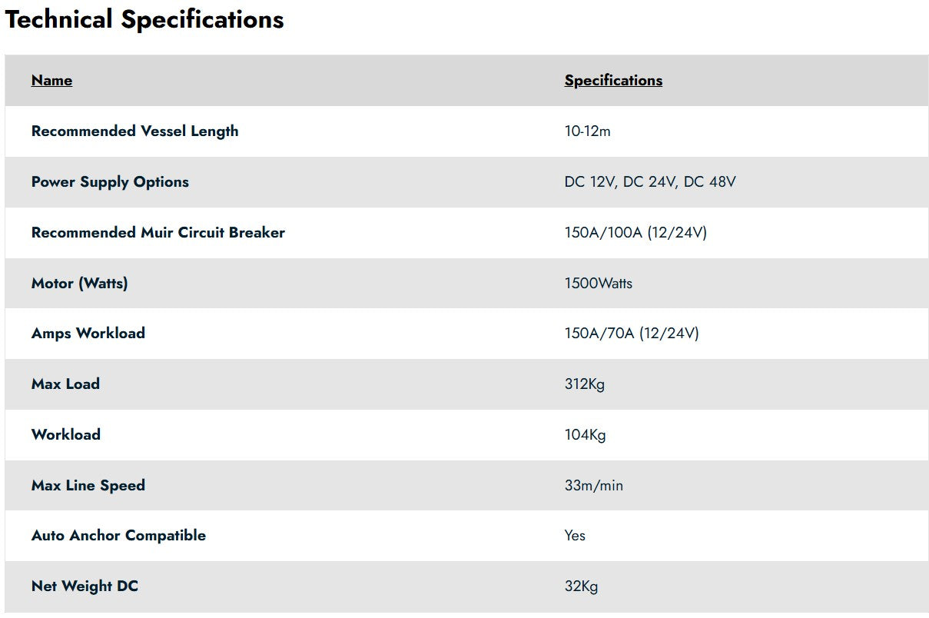Select the Amps Workload label

[x=88, y=334]
